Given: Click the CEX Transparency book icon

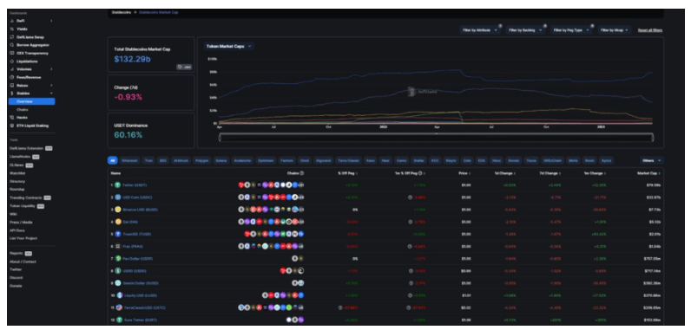Looking at the screenshot, I should [12, 53].
